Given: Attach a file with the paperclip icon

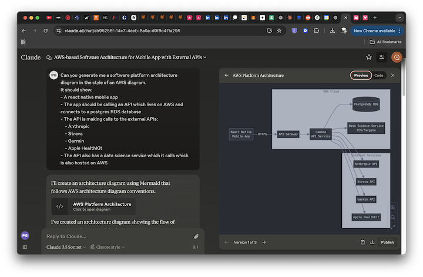Looking at the screenshot, I should (196, 237).
